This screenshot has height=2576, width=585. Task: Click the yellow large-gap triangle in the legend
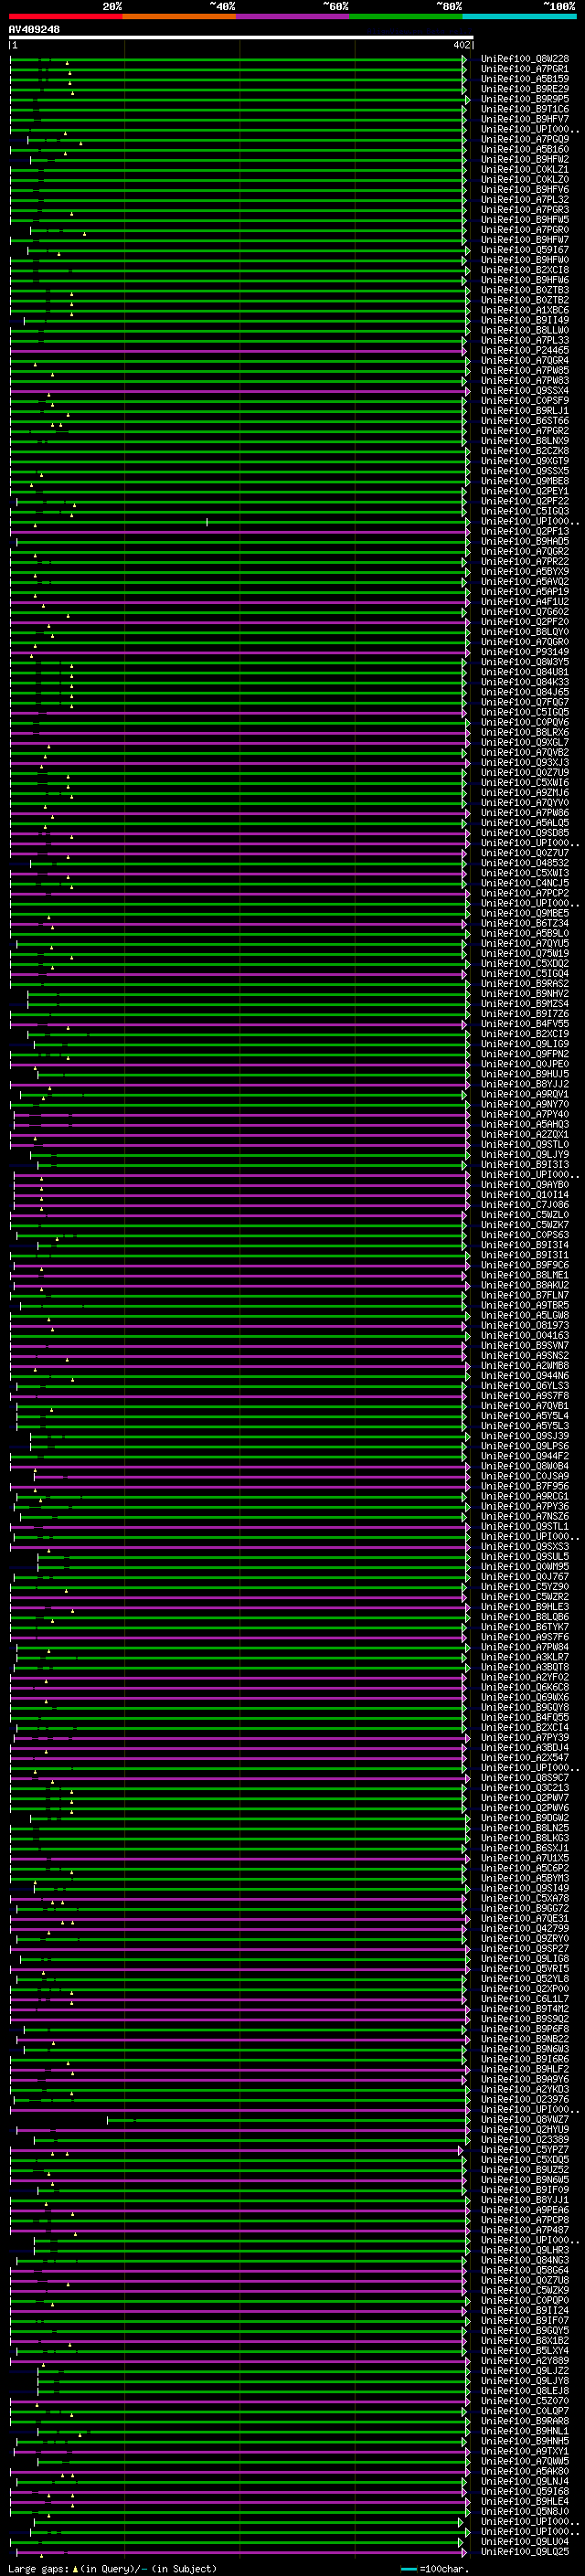75,2568
